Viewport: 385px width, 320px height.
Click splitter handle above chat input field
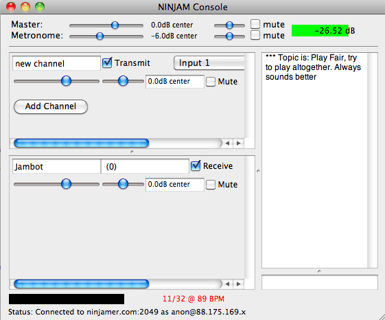[319, 271]
